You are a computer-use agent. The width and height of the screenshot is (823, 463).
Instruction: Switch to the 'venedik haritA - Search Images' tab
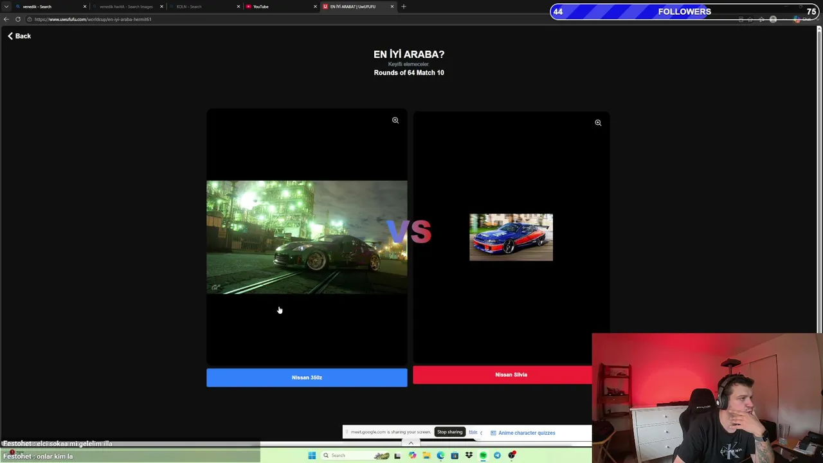(x=126, y=6)
